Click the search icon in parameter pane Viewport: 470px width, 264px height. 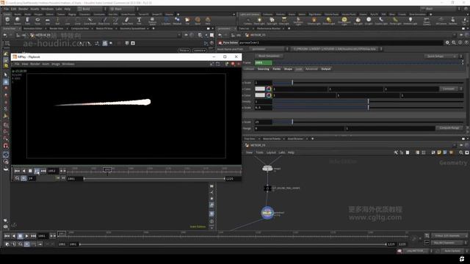point(454,43)
